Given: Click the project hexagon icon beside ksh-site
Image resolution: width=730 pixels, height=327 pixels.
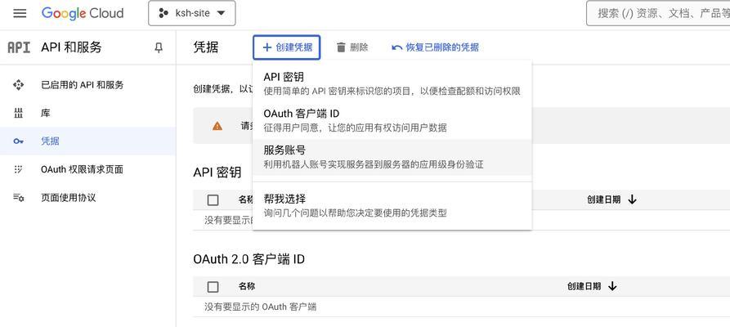Looking at the screenshot, I should point(163,14).
